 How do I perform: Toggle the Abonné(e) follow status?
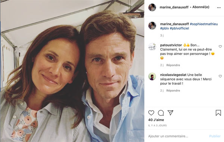(201, 7)
